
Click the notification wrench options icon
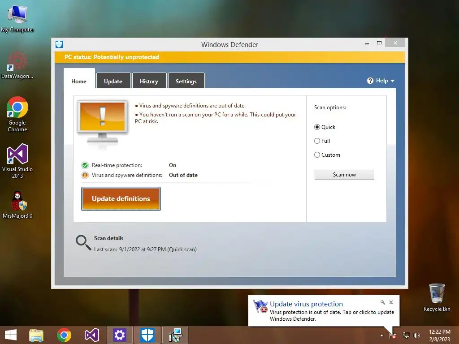click(383, 302)
